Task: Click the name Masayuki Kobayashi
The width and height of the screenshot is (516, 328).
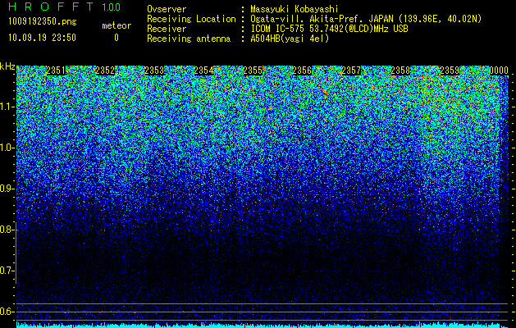Action: (x=295, y=9)
